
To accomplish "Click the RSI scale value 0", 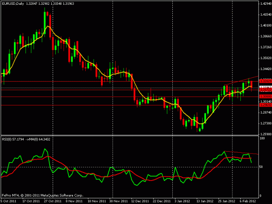I will tap(260, 196).
